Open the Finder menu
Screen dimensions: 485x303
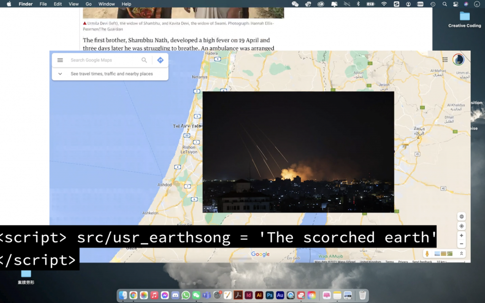pyautogui.click(x=26, y=4)
